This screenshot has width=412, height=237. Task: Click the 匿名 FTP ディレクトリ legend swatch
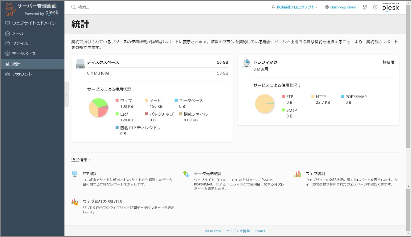pyautogui.click(x=117, y=128)
